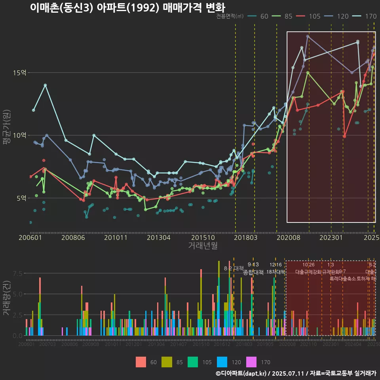This screenshot has height=380, width=380.
Task: Click the 거래년월 axis title below price chart
Action: pos(203,245)
